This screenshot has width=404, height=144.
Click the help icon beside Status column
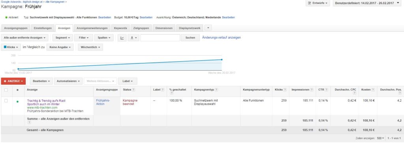[x=133, y=90]
